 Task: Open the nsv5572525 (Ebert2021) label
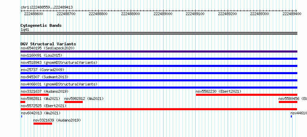click(43, 106)
